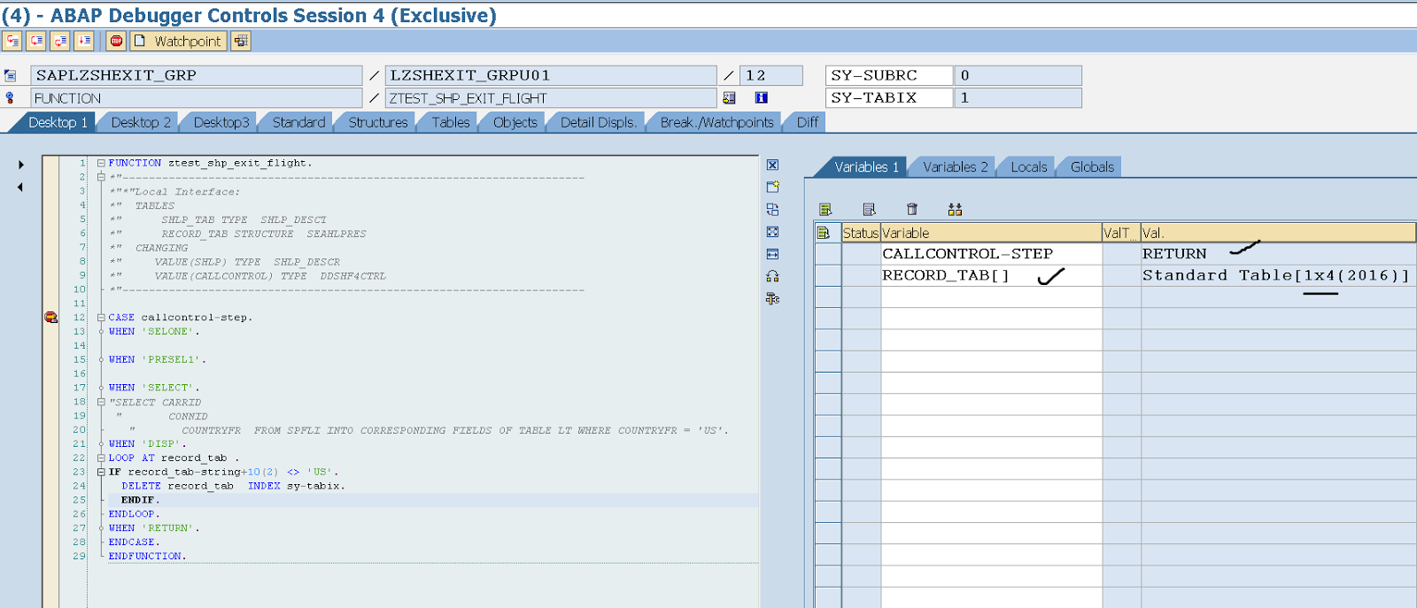Click the Step Return debugger icon
The width and height of the screenshot is (1417, 608).
[x=60, y=41]
